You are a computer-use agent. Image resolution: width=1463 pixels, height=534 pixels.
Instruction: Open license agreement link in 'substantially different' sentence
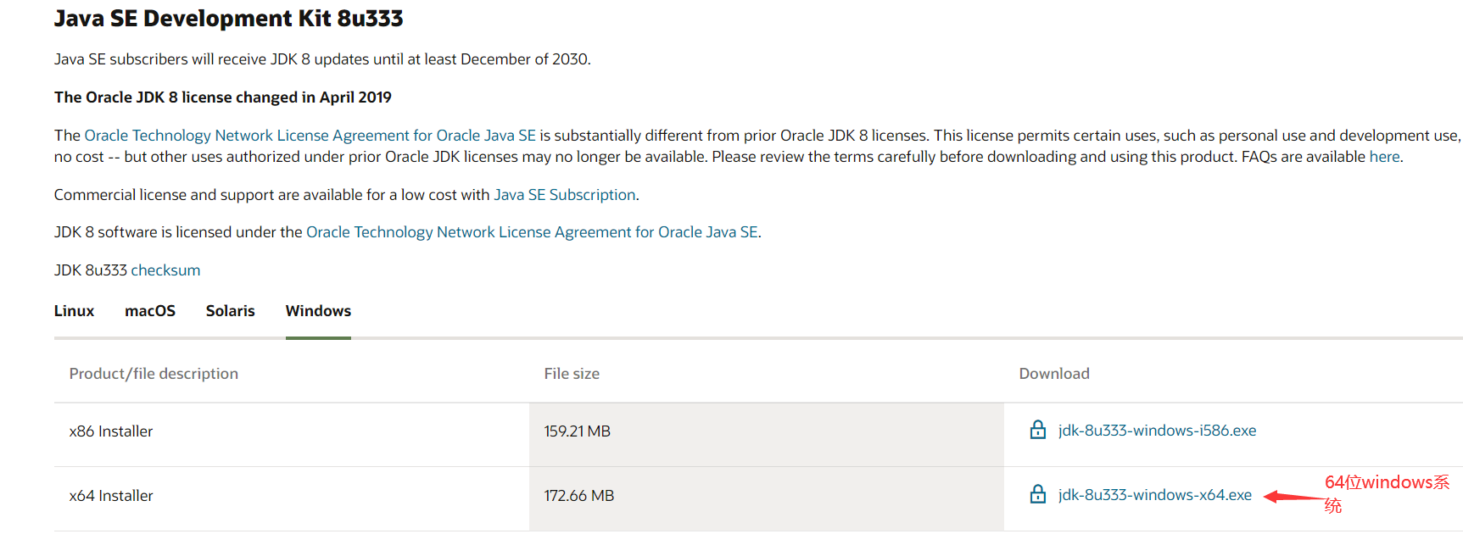(x=310, y=136)
